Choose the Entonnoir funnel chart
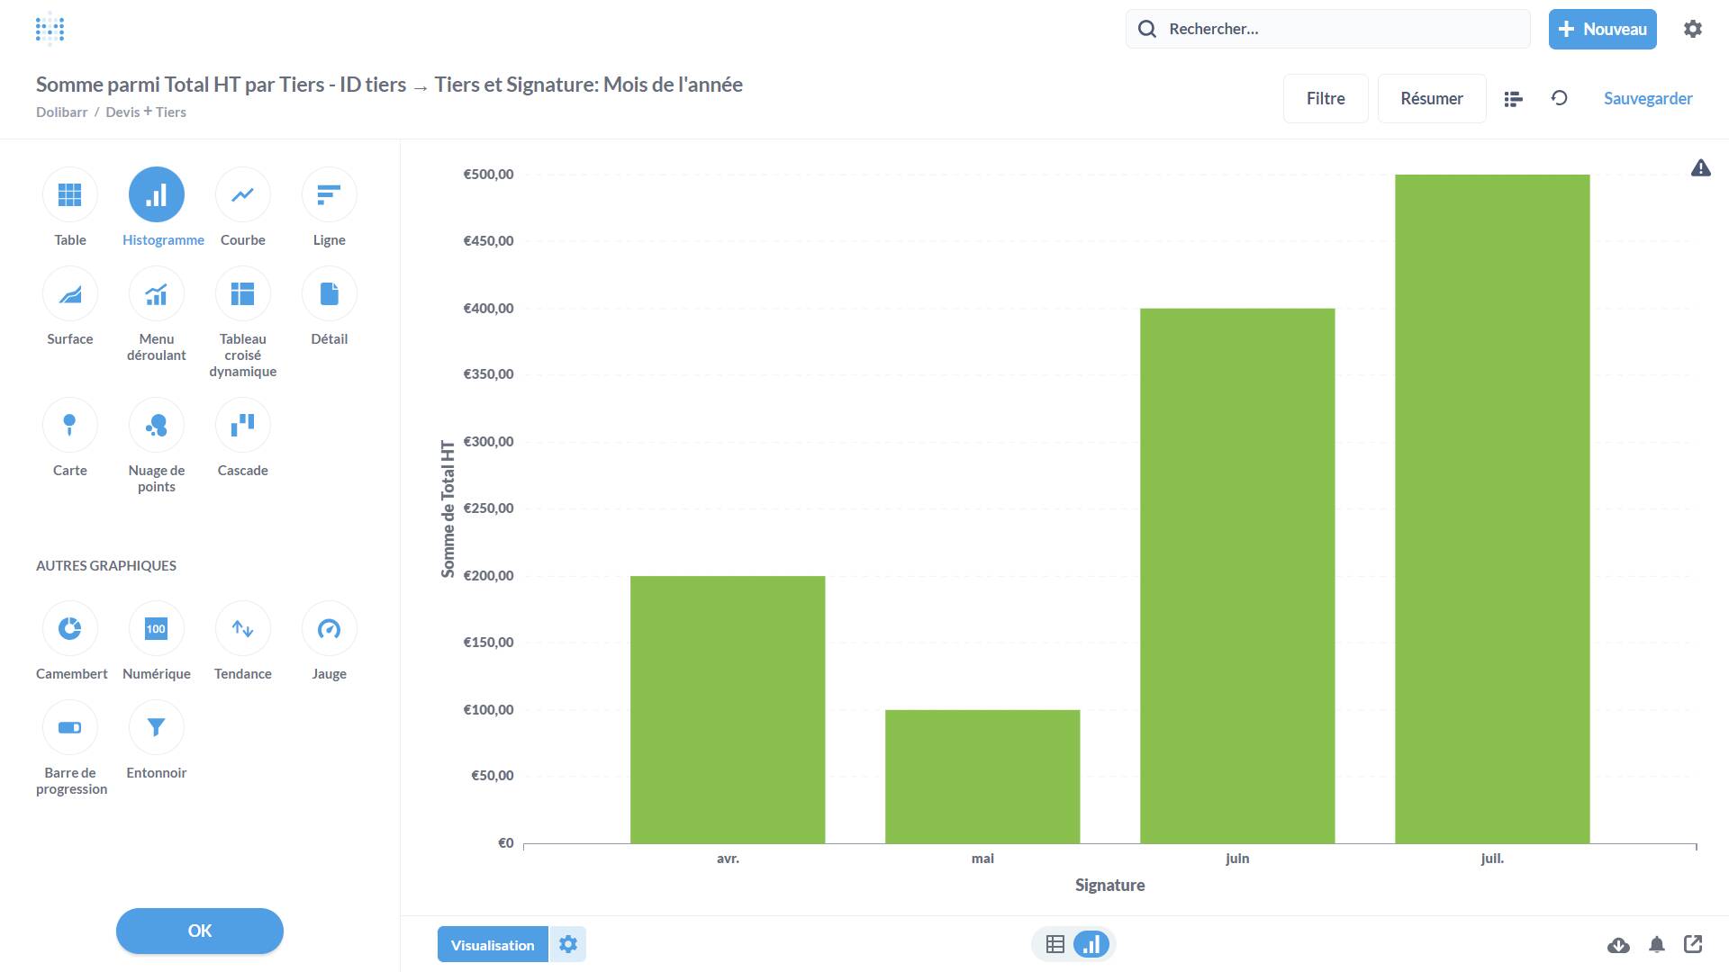1729x972 pixels. 157,727
